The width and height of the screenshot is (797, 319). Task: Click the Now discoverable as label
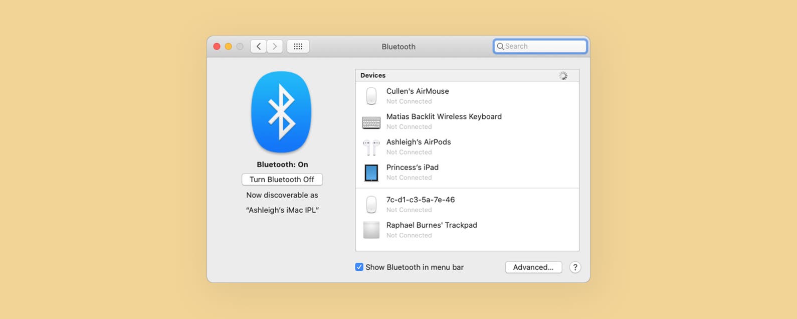pos(282,195)
